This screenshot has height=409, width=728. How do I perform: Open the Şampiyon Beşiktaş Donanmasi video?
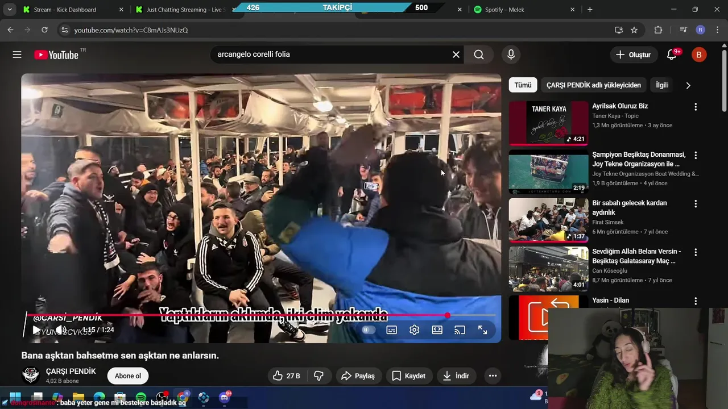(x=548, y=172)
